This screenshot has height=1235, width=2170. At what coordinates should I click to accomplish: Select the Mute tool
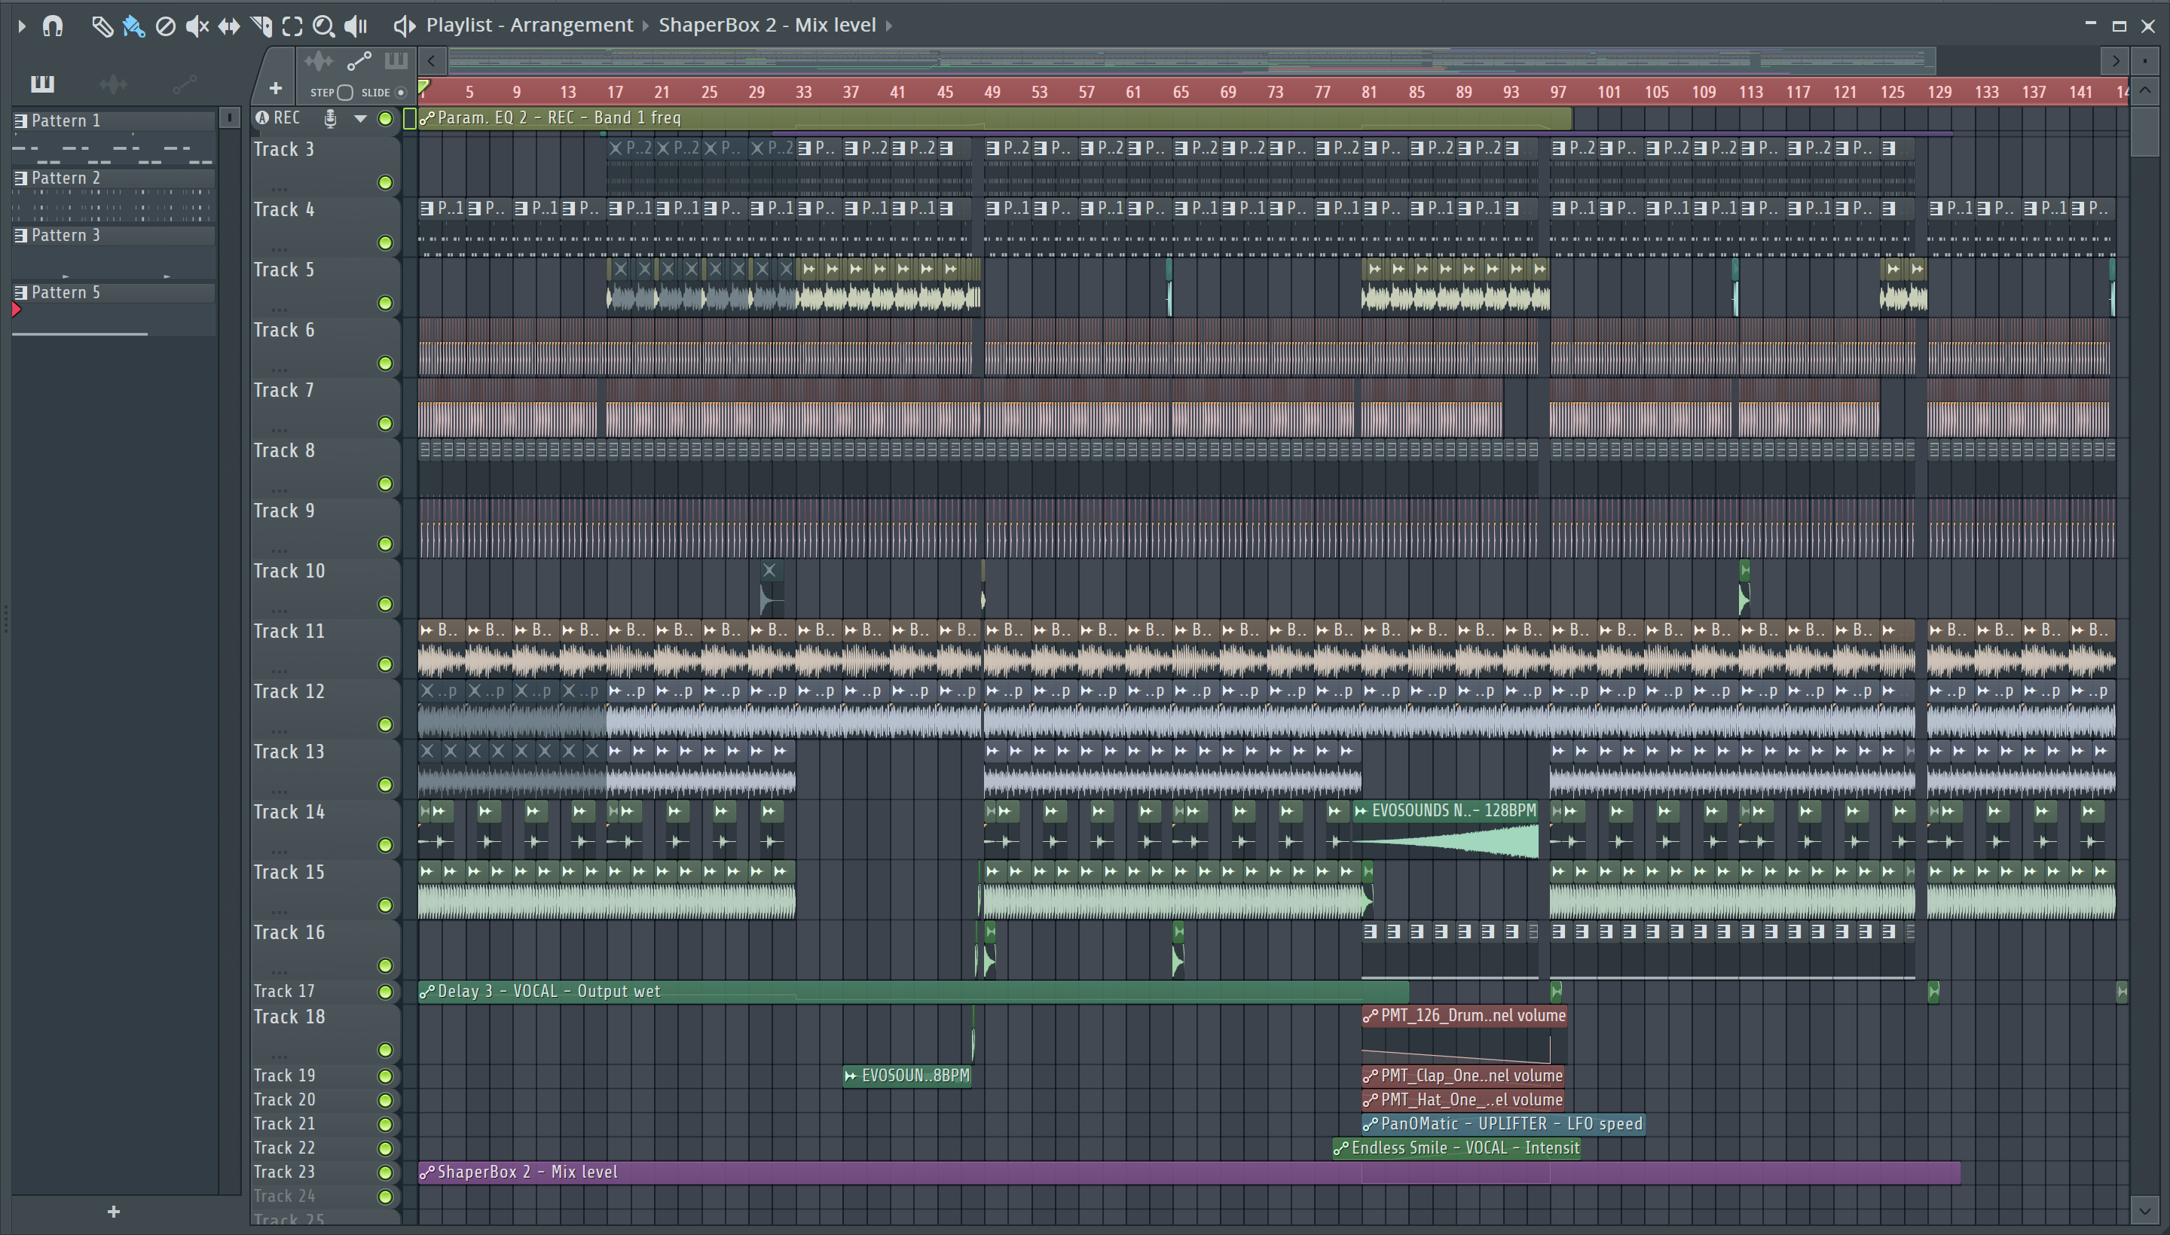click(197, 26)
